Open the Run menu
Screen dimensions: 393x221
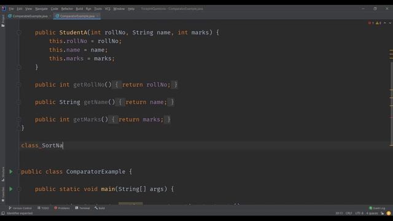tap(88, 9)
